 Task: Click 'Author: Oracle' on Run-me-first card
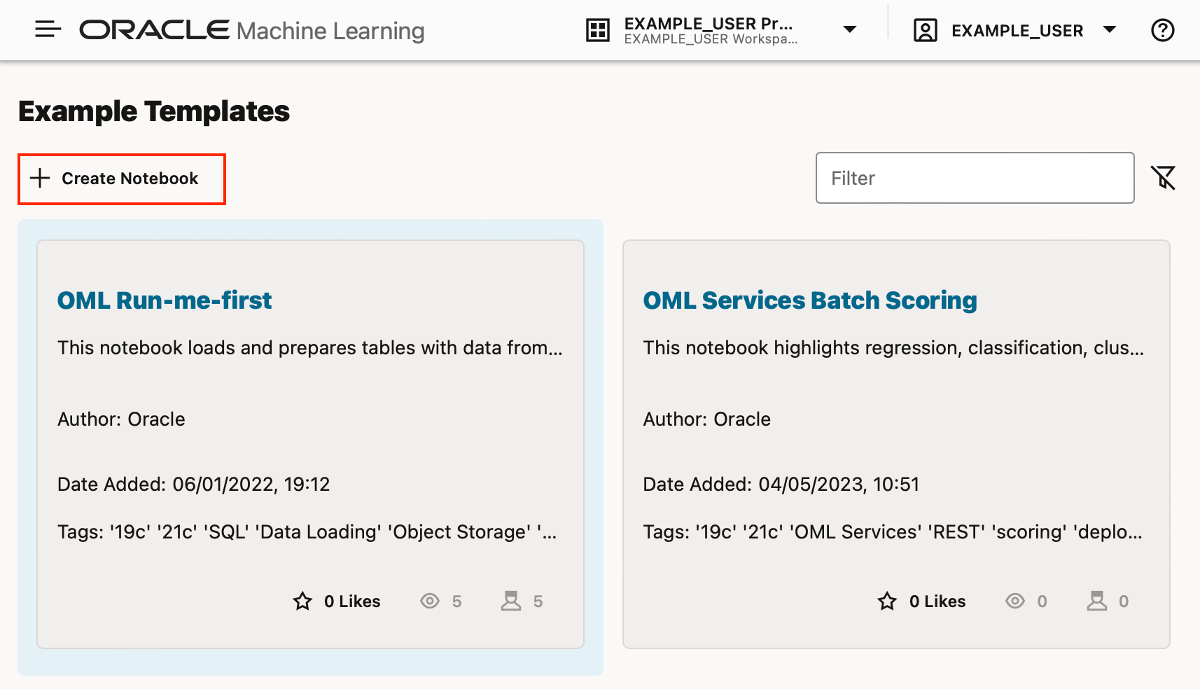point(121,419)
